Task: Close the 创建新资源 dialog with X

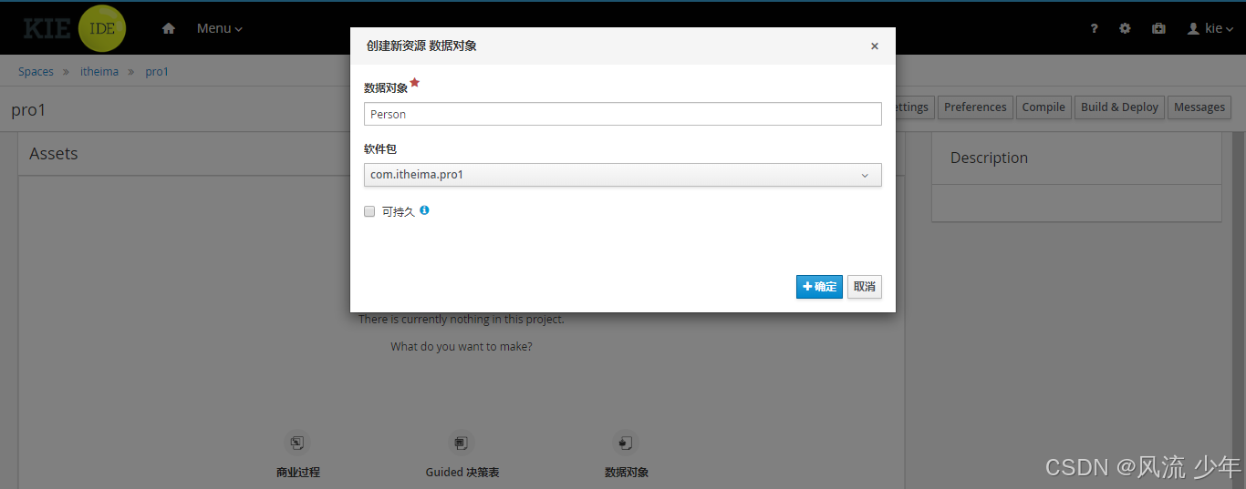Action: [x=875, y=46]
